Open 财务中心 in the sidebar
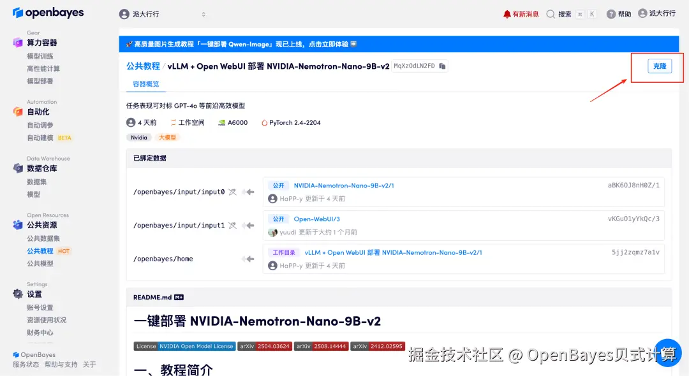689x376 pixels. [40, 333]
